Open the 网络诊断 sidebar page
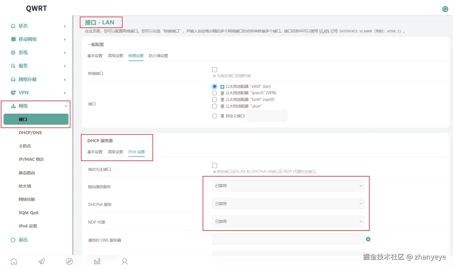The image size is (453, 268). [27, 200]
